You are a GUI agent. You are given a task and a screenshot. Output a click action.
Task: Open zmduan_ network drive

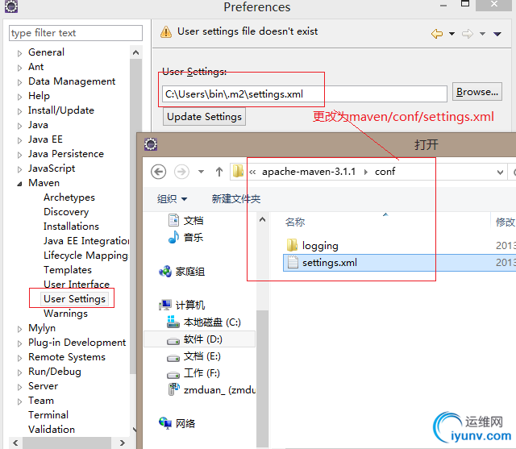coord(212,390)
